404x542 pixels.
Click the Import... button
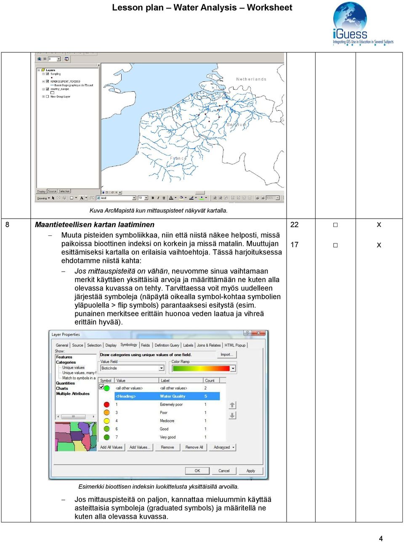(226, 355)
